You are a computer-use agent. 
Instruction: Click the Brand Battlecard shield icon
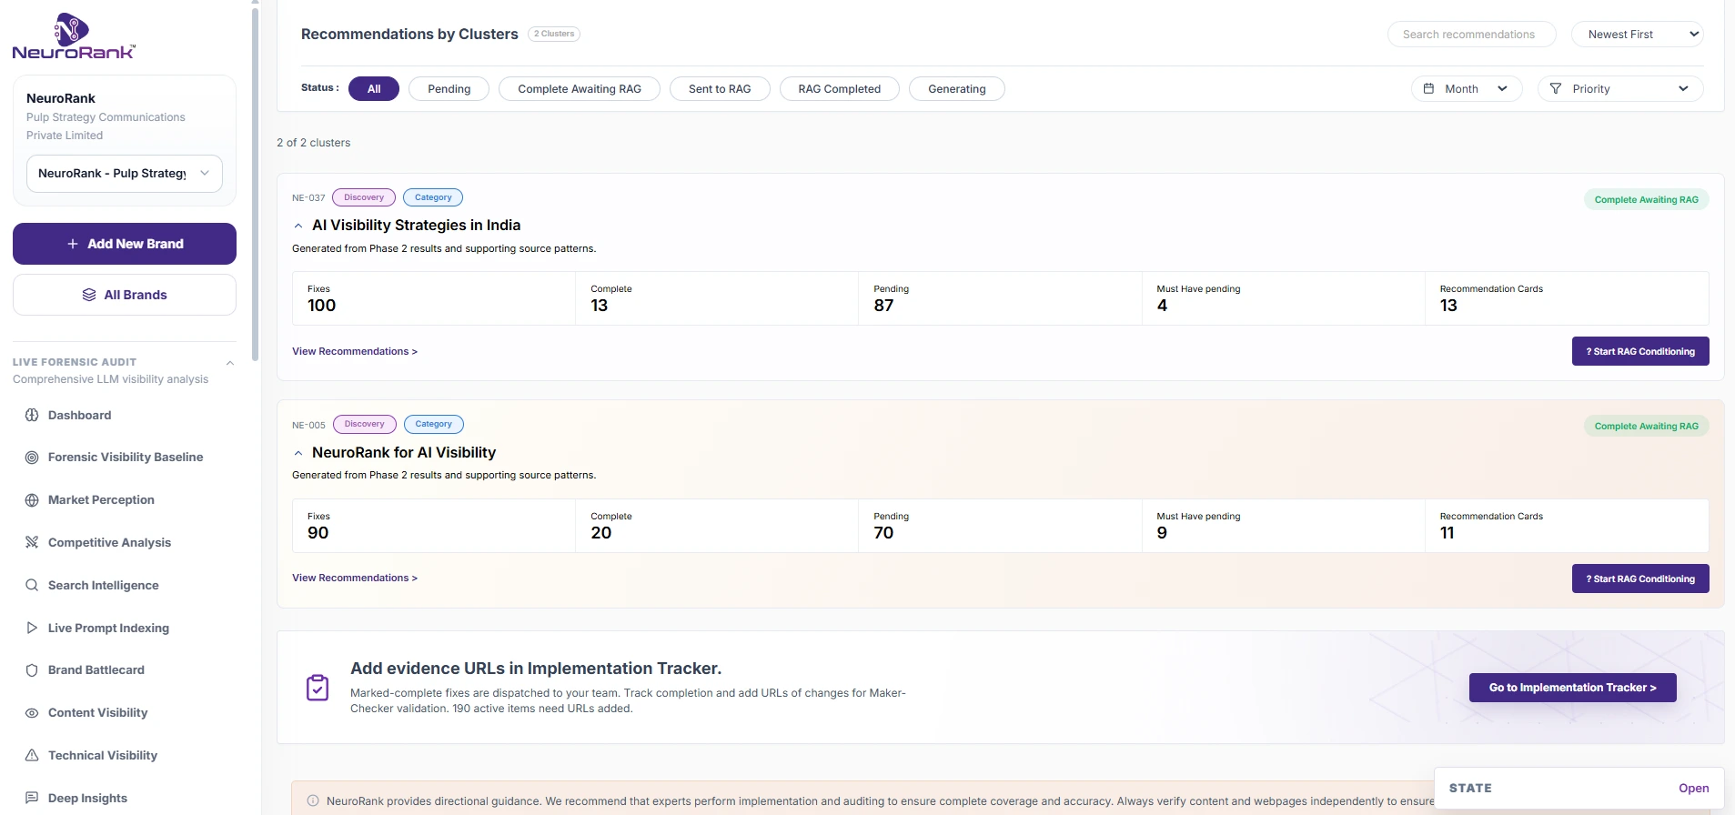[32, 670]
